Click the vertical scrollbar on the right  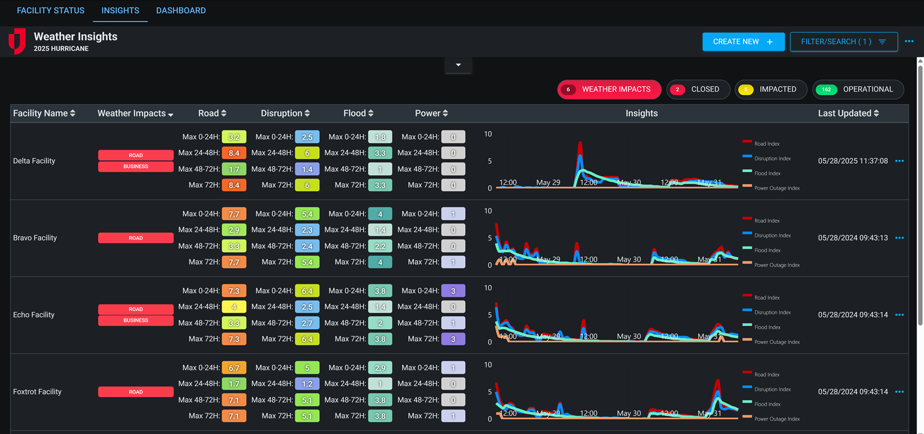click(x=920, y=194)
